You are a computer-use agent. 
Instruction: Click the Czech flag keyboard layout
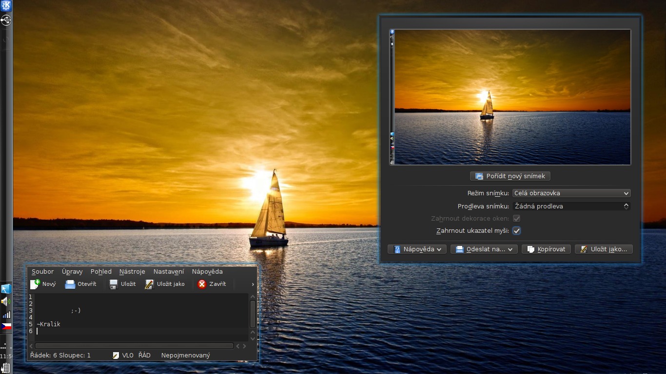[6, 326]
